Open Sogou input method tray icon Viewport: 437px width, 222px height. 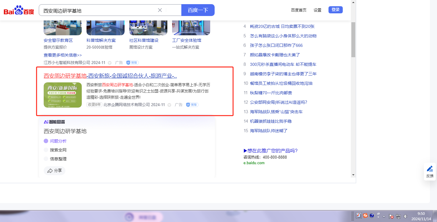[365, 216]
